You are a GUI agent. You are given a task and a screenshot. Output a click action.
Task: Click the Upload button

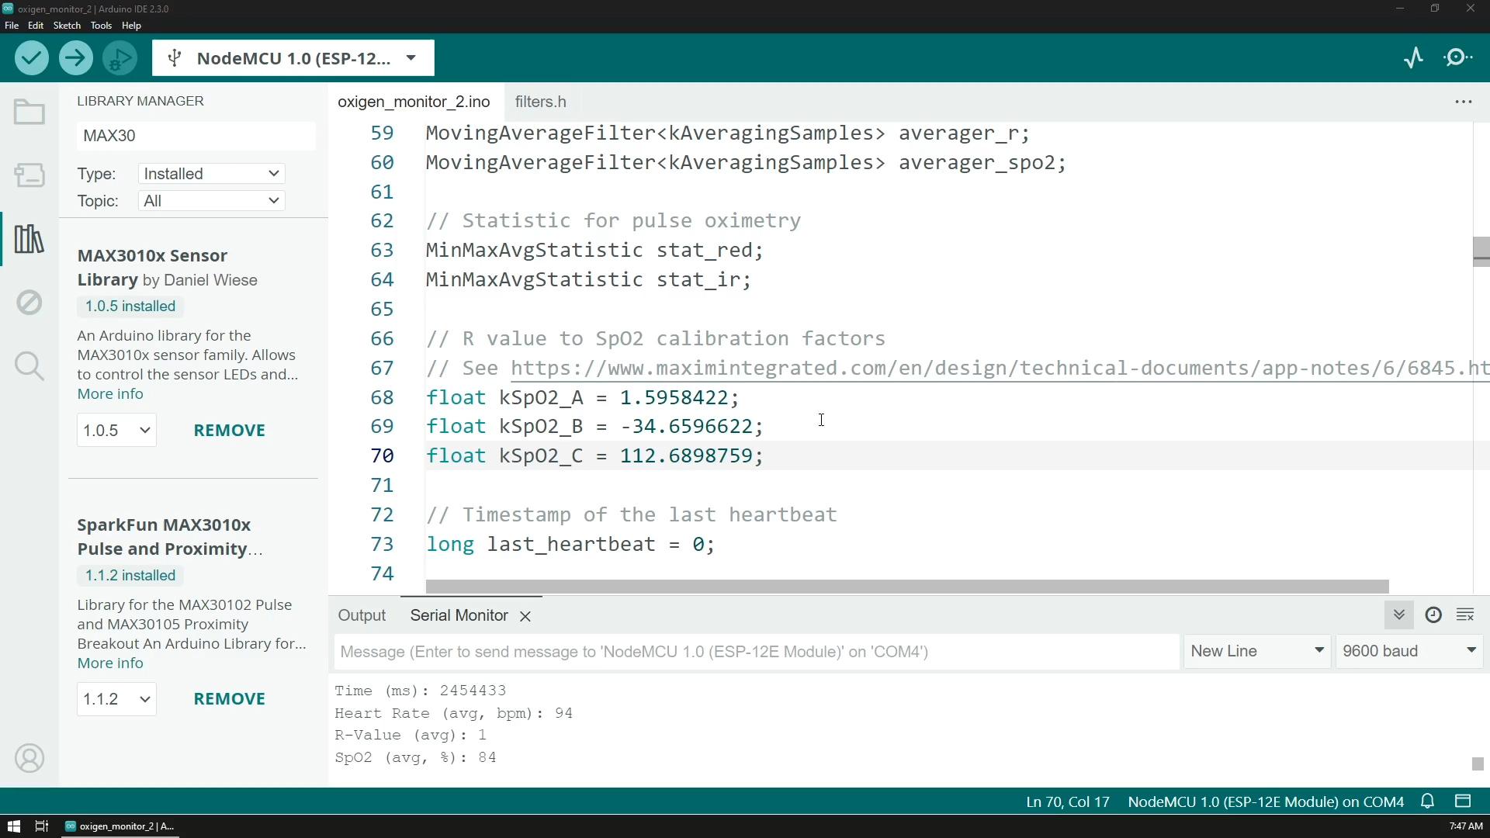tap(77, 57)
